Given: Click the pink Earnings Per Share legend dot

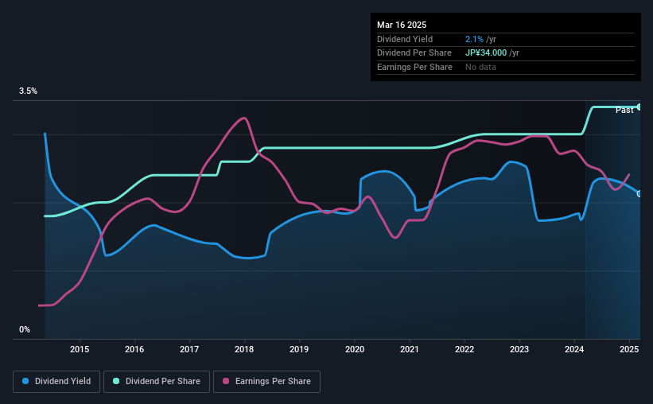Looking at the screenshot, I should [x=226, y=381].
